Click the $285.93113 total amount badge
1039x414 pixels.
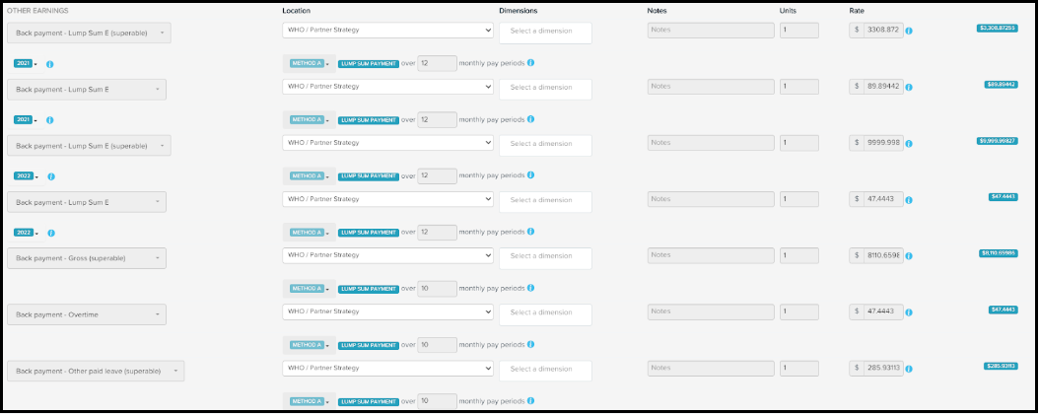pyautogui.click(x=1000, y=366)
